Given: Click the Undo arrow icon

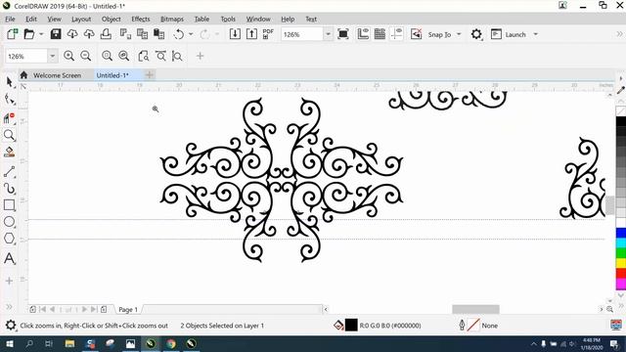Looking at the screenshot, I should pyautogui.click(x=179, y=34).
